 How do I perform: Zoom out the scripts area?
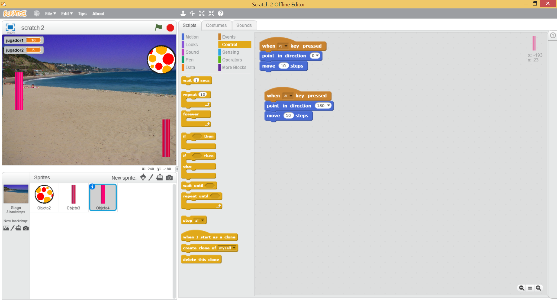pyautogui.click(x=522, y=288)
